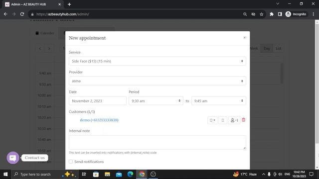This screenshot has width=319, height=179.
Task: Open the volume control in system tray
Action: click(x=280, y=174)
